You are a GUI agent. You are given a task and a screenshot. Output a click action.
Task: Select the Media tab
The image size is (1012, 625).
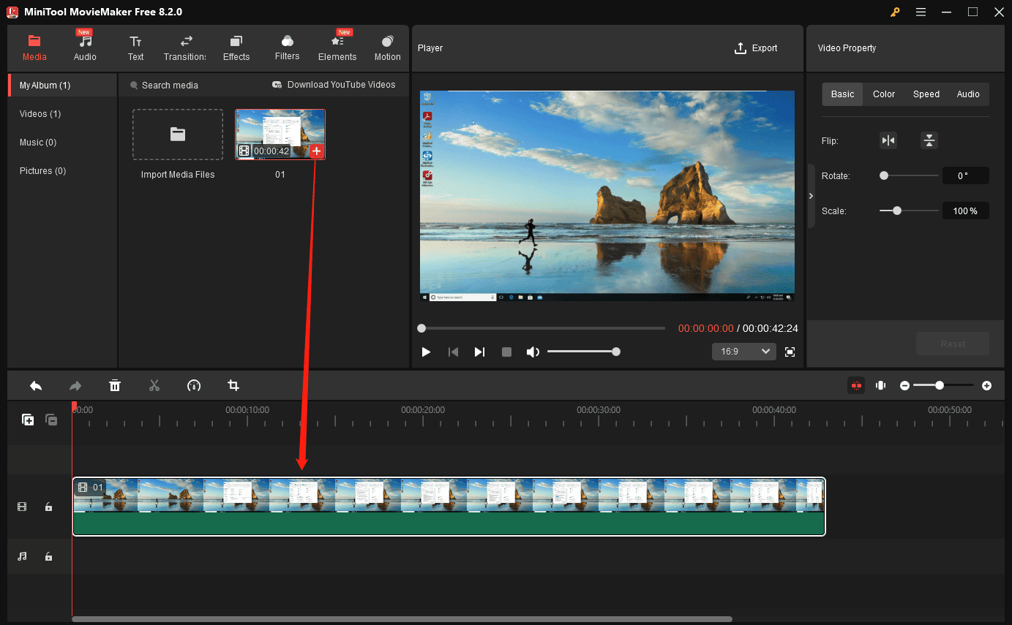(x=34, y=48)
